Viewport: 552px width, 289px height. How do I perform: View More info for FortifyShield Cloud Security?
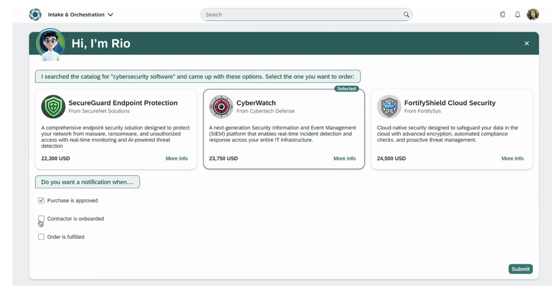512,158
